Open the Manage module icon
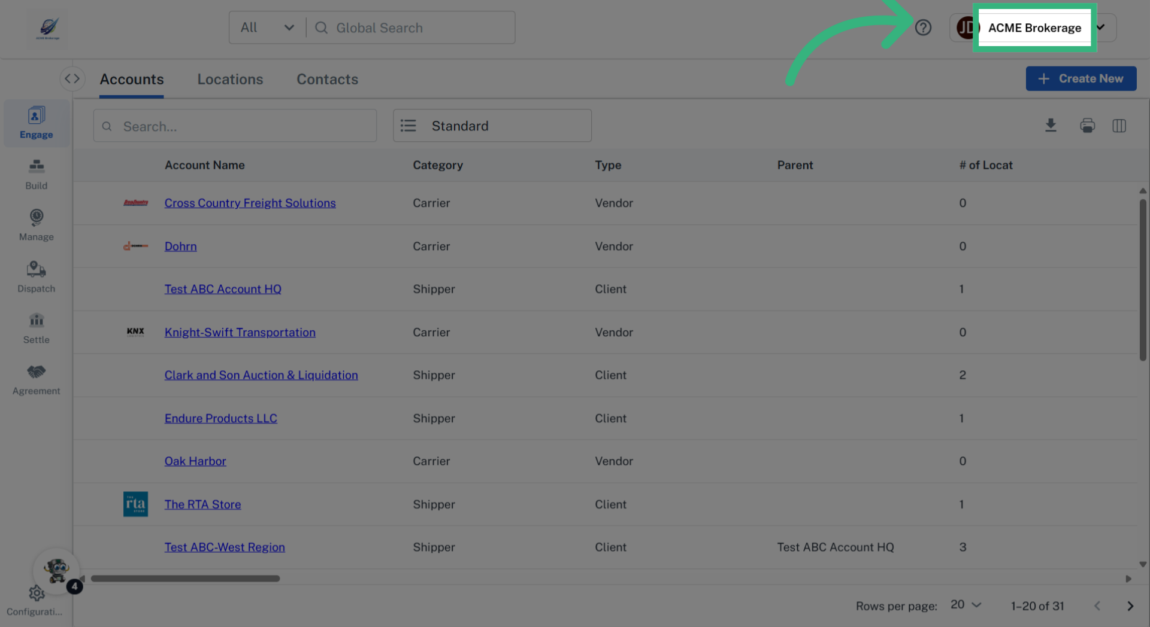Screen dimensions: 1150x627 36,218
